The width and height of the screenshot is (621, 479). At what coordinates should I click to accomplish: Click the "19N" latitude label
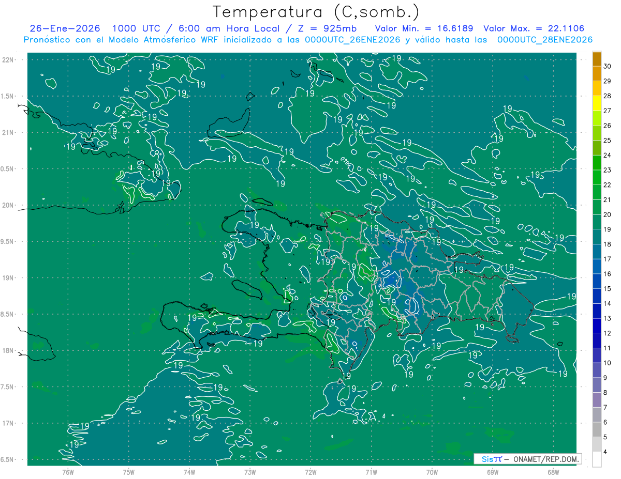(x=9, y=278)
